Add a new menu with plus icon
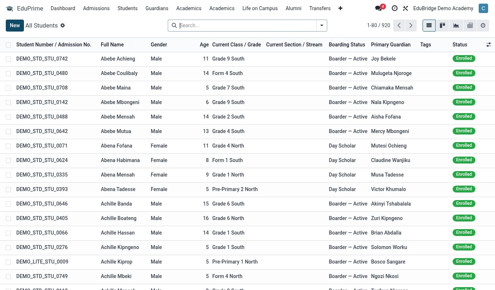Image resolution: width=495 pixels, height=290 pixels. pos(340,8)
